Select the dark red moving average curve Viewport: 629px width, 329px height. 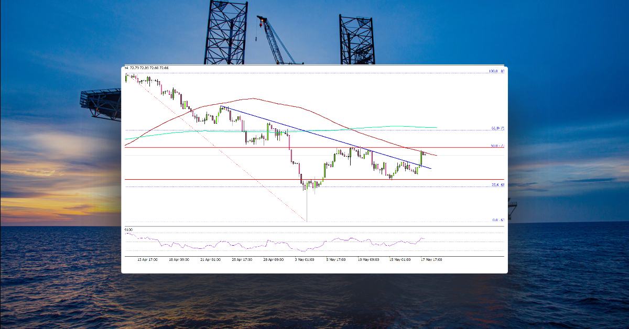tap(252, 98)
